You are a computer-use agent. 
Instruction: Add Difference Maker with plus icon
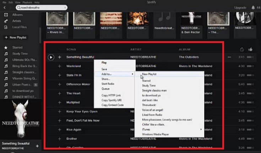(x=59, y=84)
